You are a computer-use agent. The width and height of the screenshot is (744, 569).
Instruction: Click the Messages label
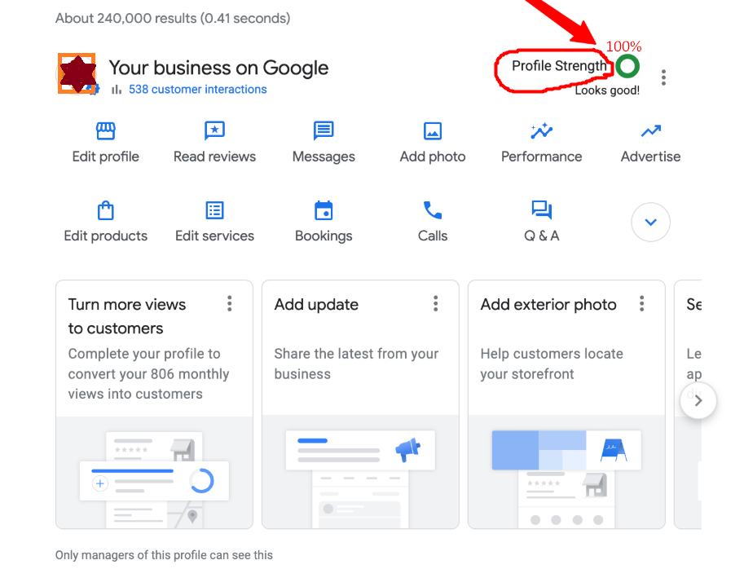324,157
